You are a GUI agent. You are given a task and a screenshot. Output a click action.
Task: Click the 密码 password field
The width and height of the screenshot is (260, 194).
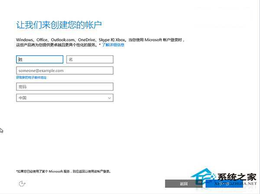click(x=65, y=87)
